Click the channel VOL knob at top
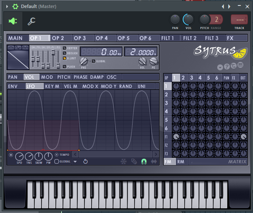253x213 pixels. pyautogui.click(x=188, y=20)
